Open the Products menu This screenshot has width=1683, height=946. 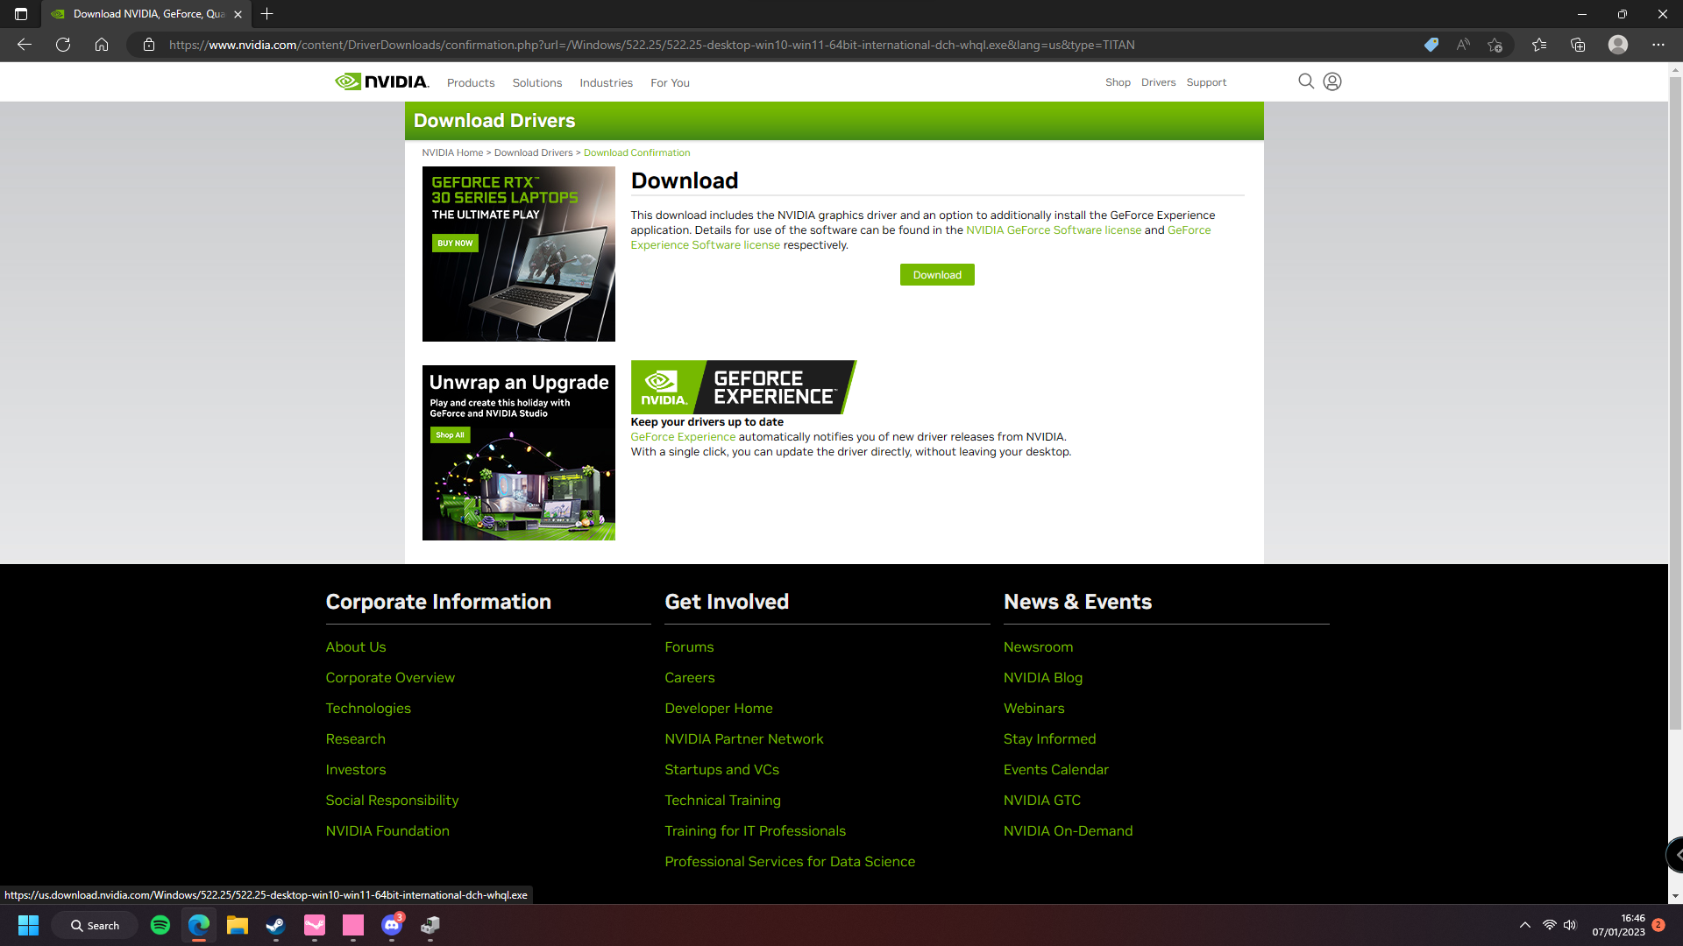pyautogui.click(x=471, y=82)
